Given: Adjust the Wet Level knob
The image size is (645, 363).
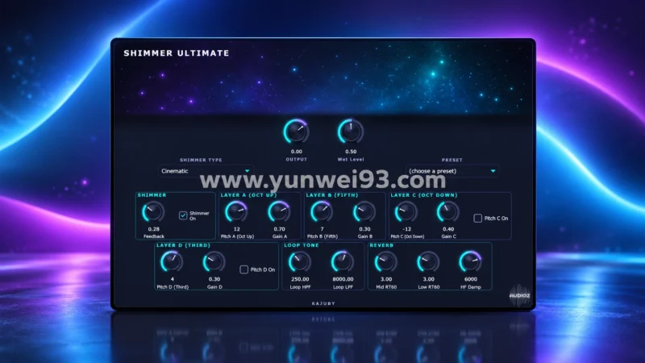Looking at the screenshot, I should 351,131.
